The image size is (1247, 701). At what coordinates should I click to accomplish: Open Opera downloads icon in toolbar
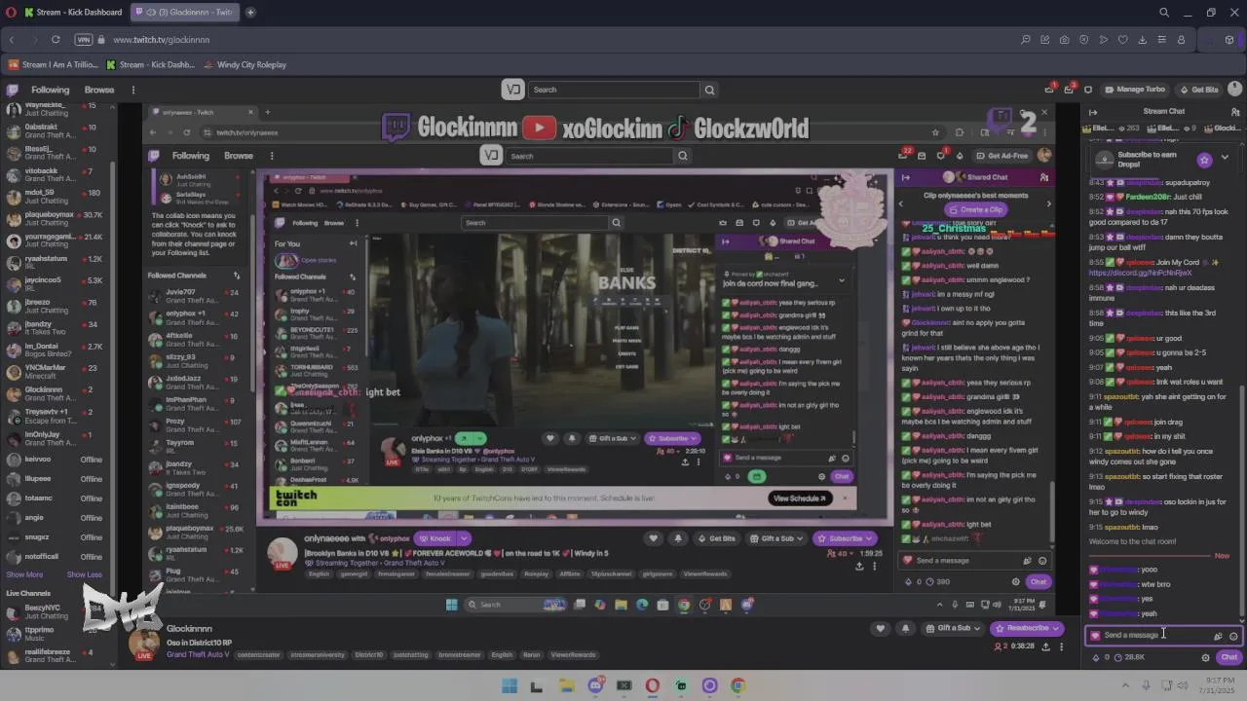coord(1142,40)
